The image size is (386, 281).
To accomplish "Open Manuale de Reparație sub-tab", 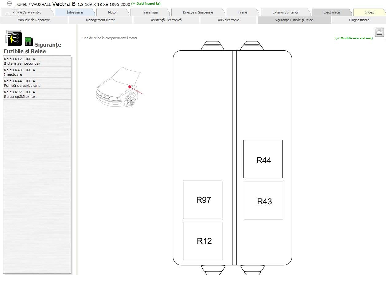I will pyautogui.click(x=34, y=20).
